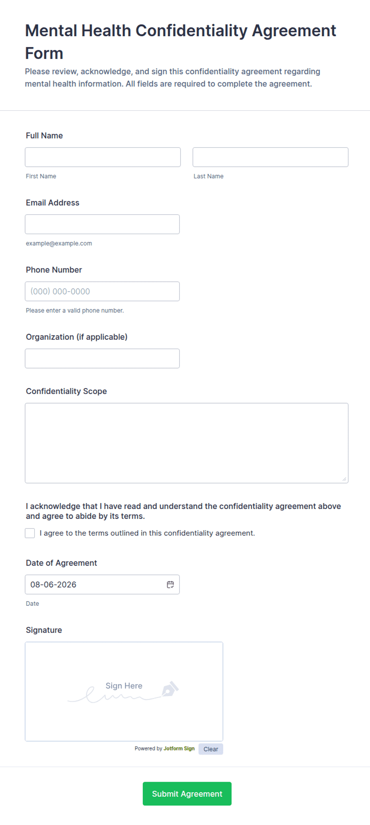Click the Phone Number field
Image resolution: width=370 pixels, height=825 pixels.
[102, 291]
